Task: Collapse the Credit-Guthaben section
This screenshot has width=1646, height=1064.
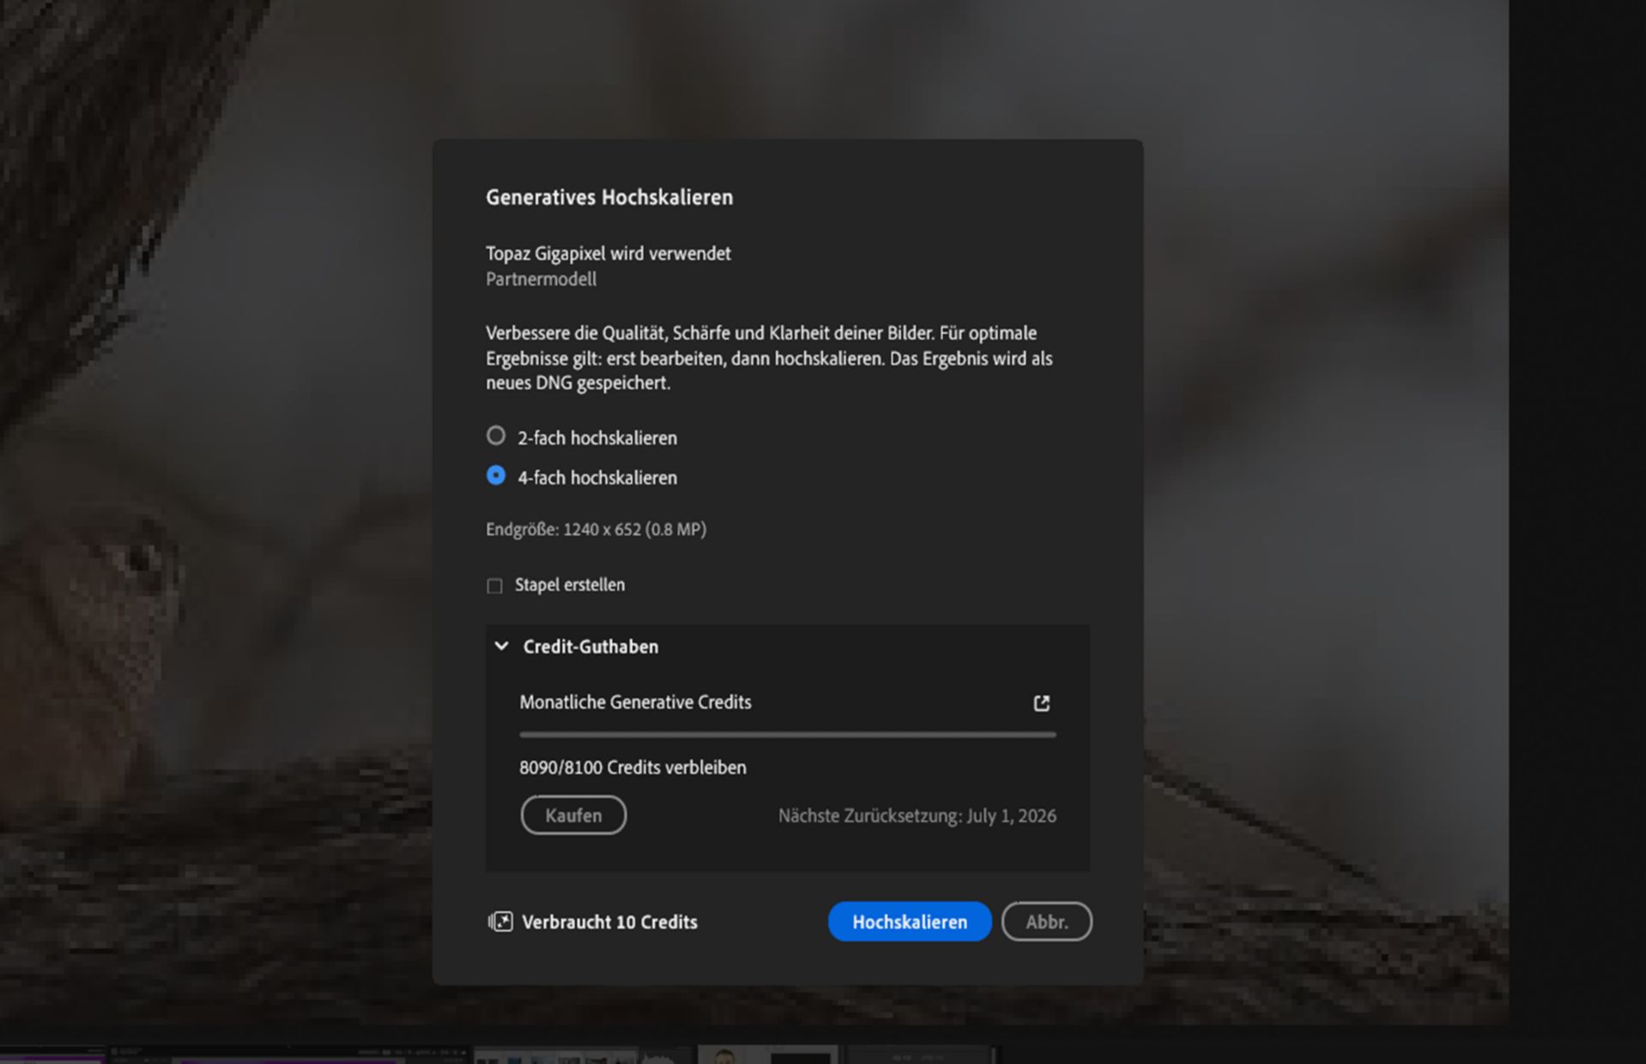Action: (x=502, y=646)
